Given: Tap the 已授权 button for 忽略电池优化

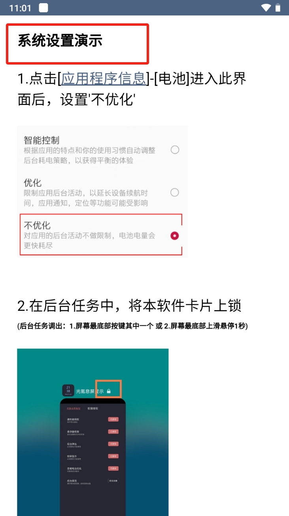Looking at the screenshot, I should [x=113, y=468].
